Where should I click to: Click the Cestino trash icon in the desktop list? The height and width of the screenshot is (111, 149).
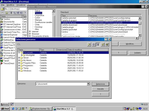(2, 19)
